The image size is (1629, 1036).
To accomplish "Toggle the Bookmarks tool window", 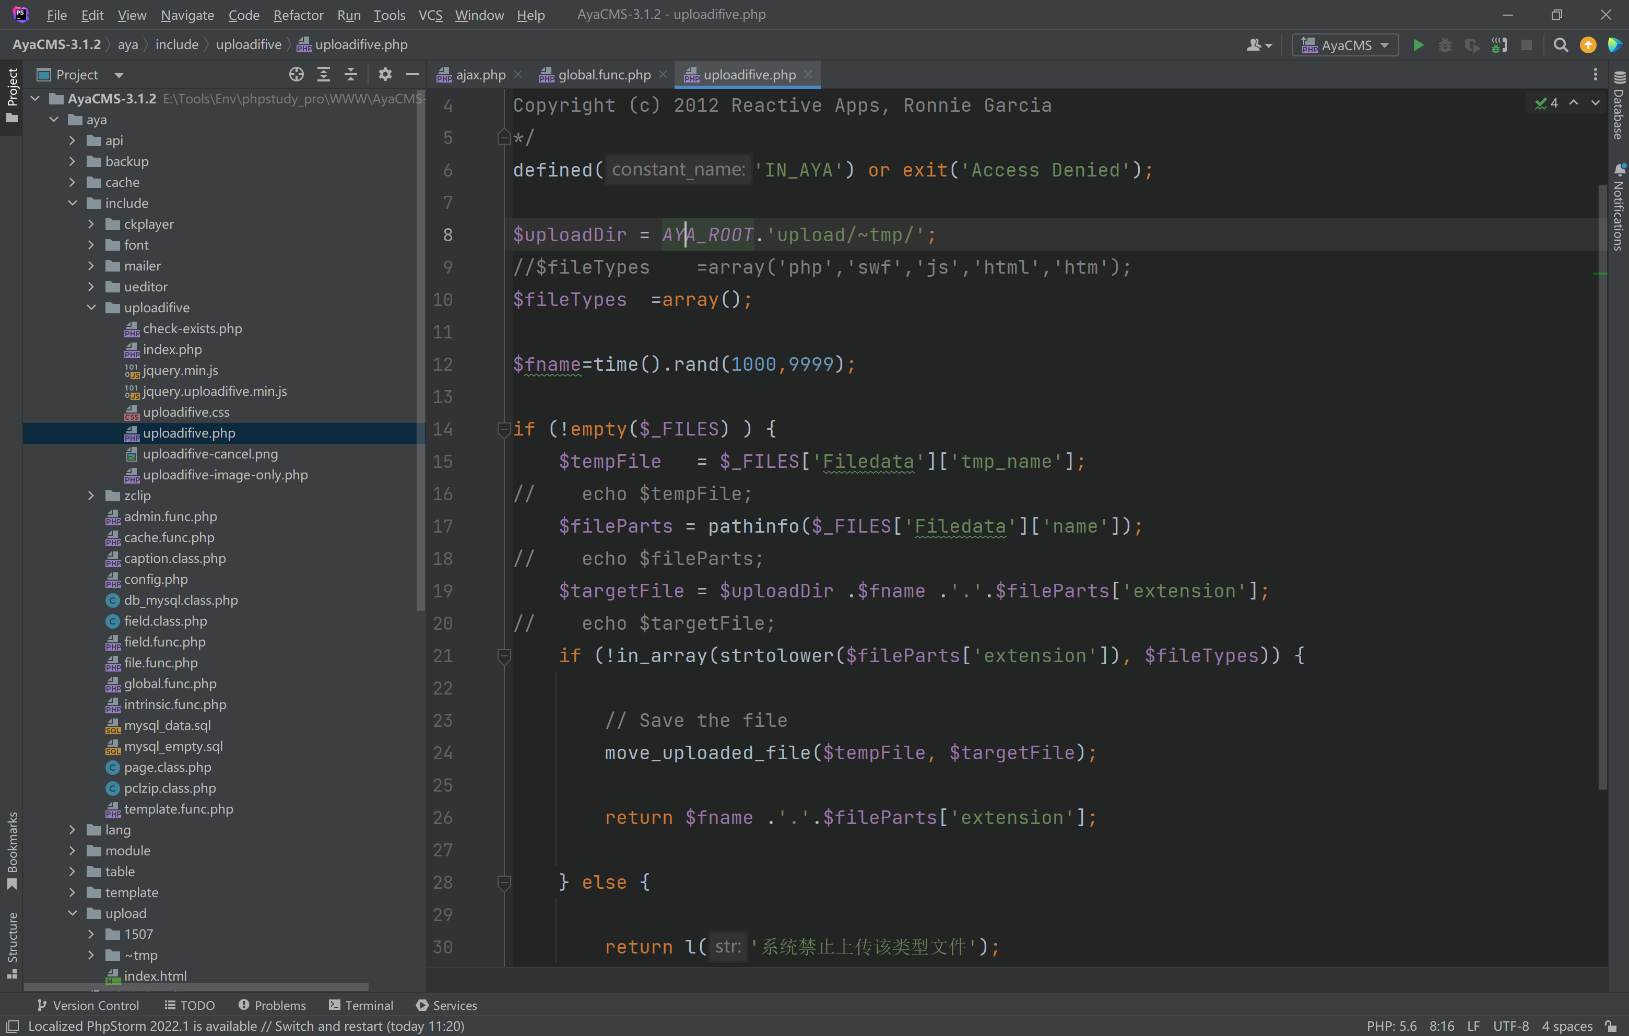I will tap(11, 851).
